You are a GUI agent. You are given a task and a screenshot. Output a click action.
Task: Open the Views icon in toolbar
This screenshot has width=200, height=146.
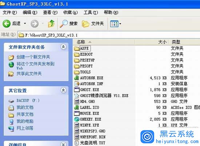[114, 24]
